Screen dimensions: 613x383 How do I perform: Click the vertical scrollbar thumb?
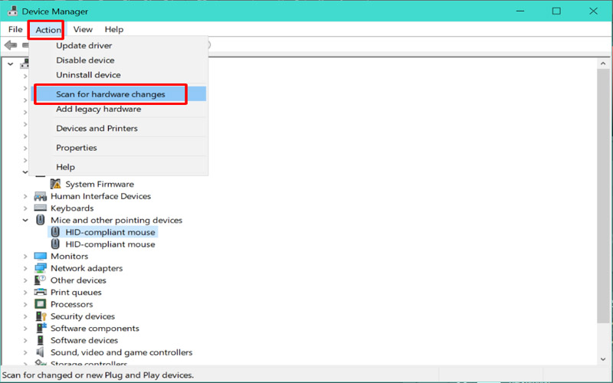coord(603,196)
